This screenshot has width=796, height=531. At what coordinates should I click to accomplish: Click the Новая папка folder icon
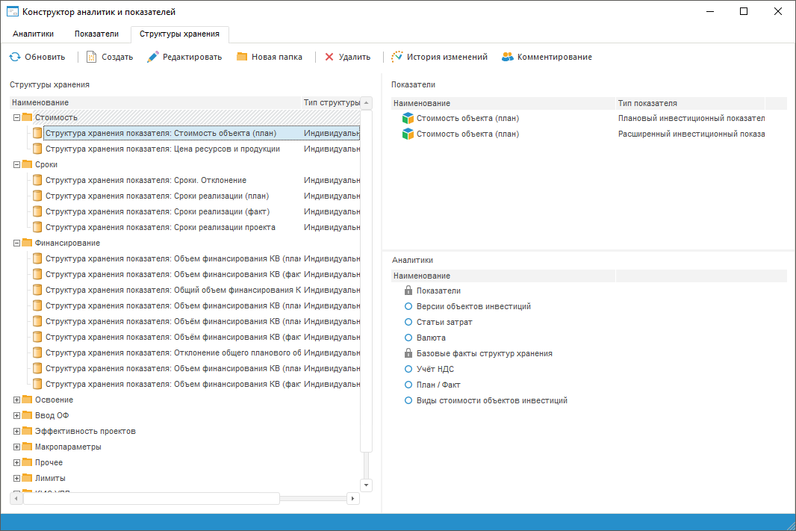242,57
